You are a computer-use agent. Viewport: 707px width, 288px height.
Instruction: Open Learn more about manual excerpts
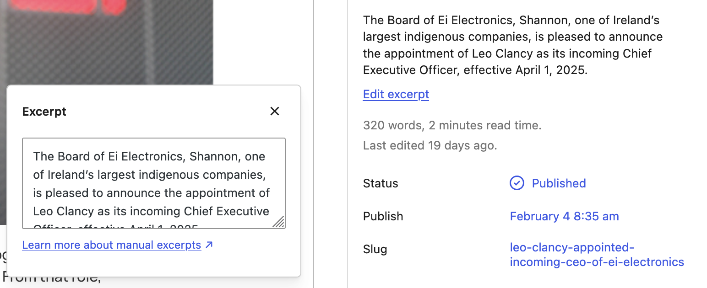[111, 245]
